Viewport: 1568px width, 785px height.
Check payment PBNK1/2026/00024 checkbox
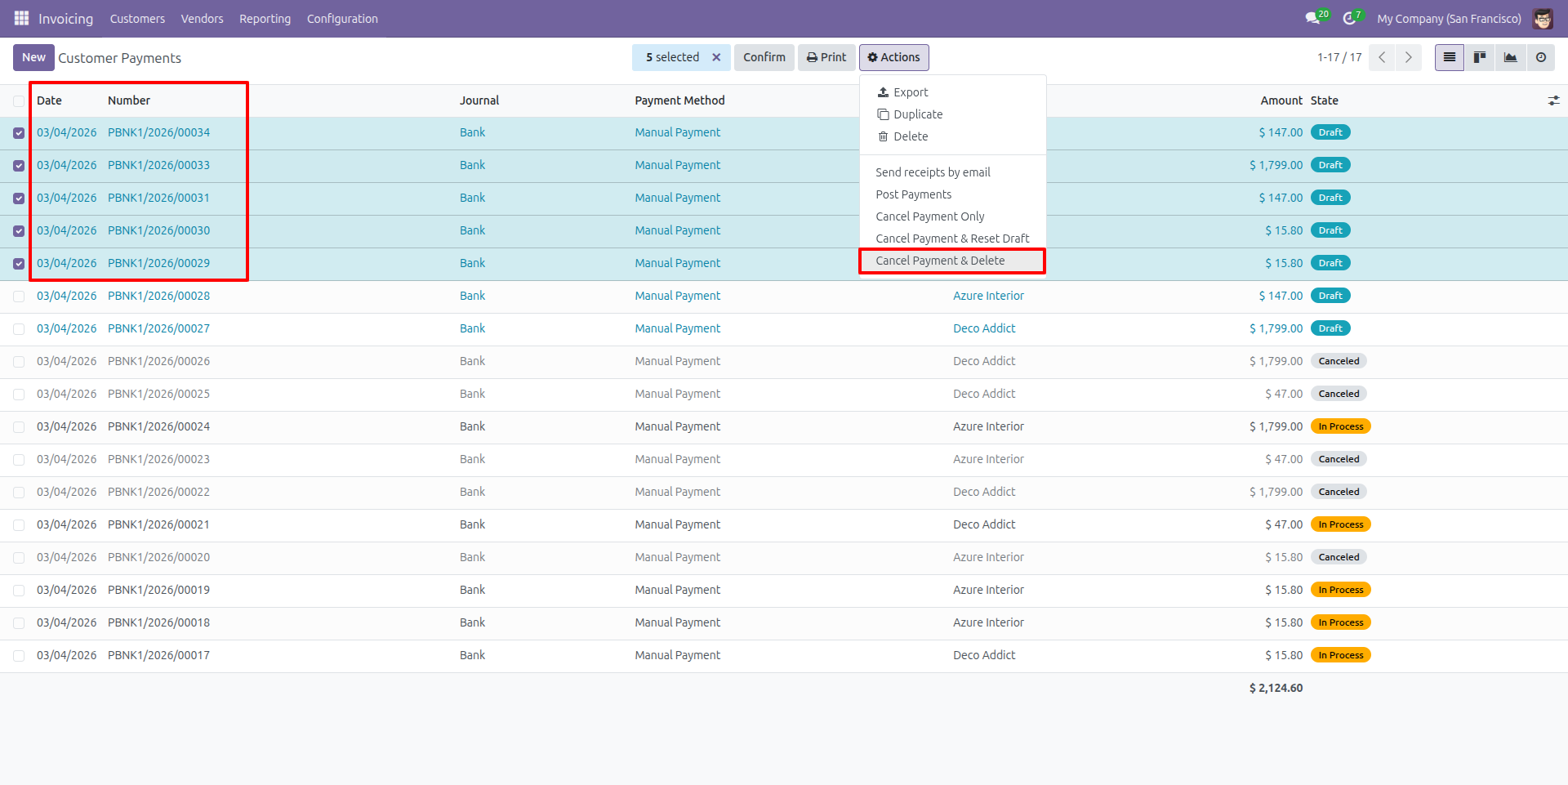coord(19,426)
